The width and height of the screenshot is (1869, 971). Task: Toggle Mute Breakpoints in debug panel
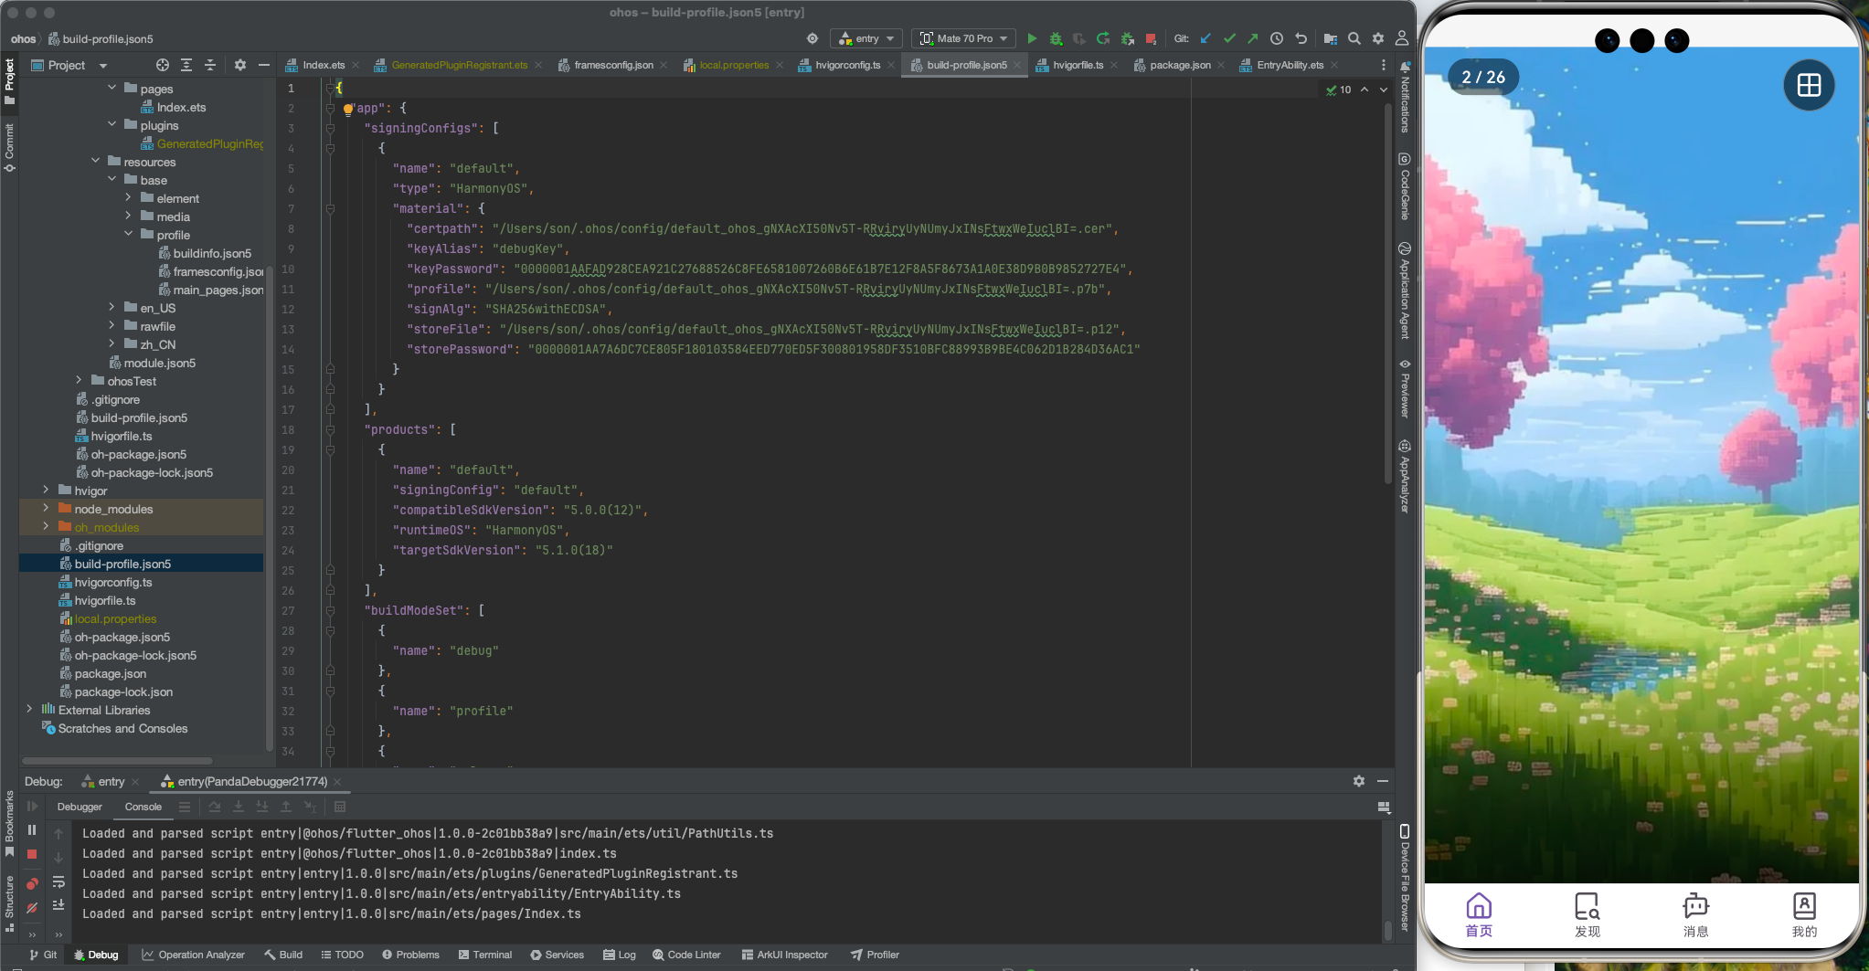point(32,908)
